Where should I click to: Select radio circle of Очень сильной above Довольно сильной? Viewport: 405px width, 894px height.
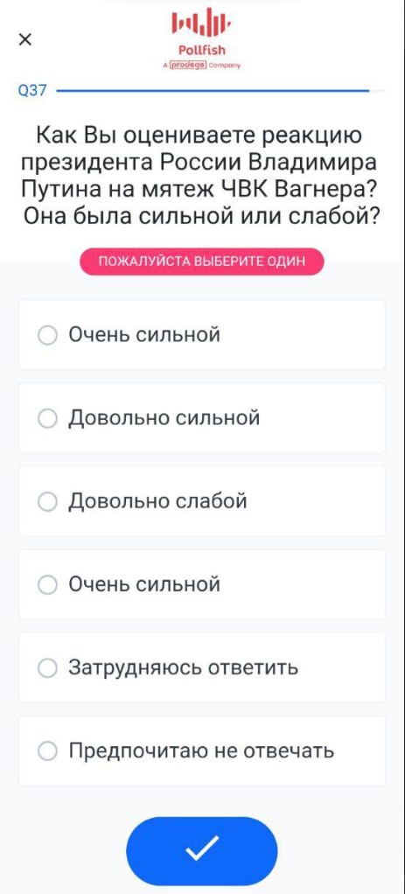47,335
